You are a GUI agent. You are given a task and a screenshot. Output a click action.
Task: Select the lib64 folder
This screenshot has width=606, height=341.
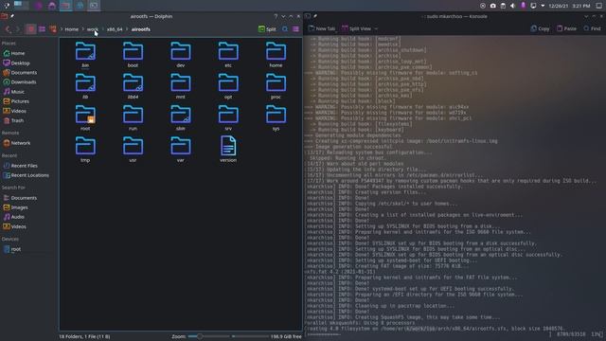tap(133, 86)
